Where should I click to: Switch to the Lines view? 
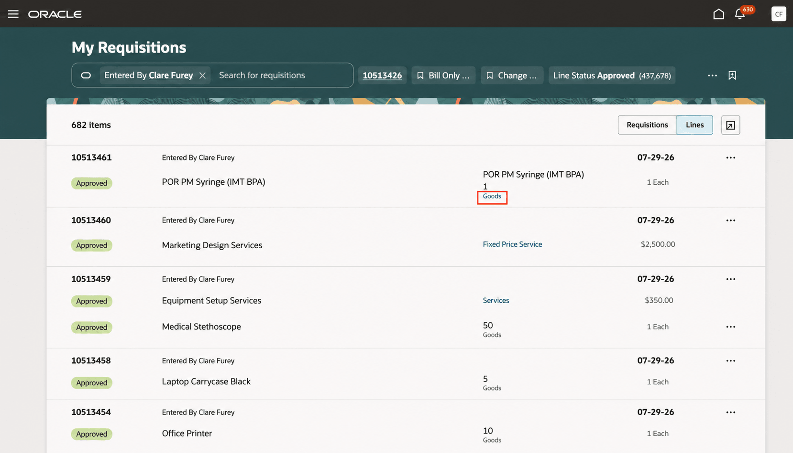point(694,125)
